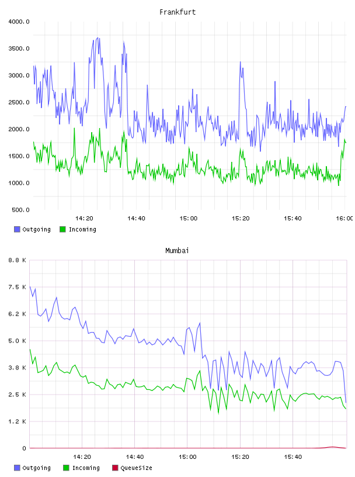Screen dimensions: 355x477
Task: Click the 15:00 time label on Frankfurt chart
Action: pos(189,219)
